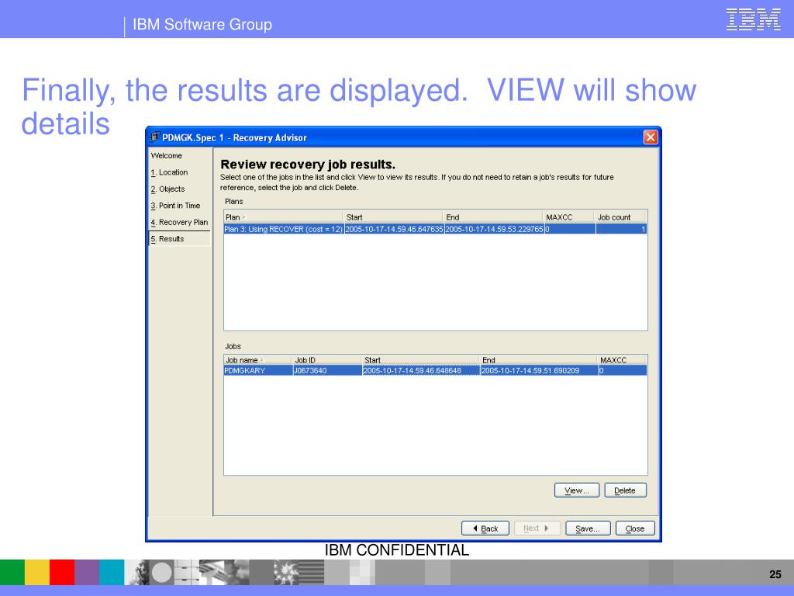Viewport: 794px width, 596px height.
Task: Open the Welcome step
Action: point(167,155)
